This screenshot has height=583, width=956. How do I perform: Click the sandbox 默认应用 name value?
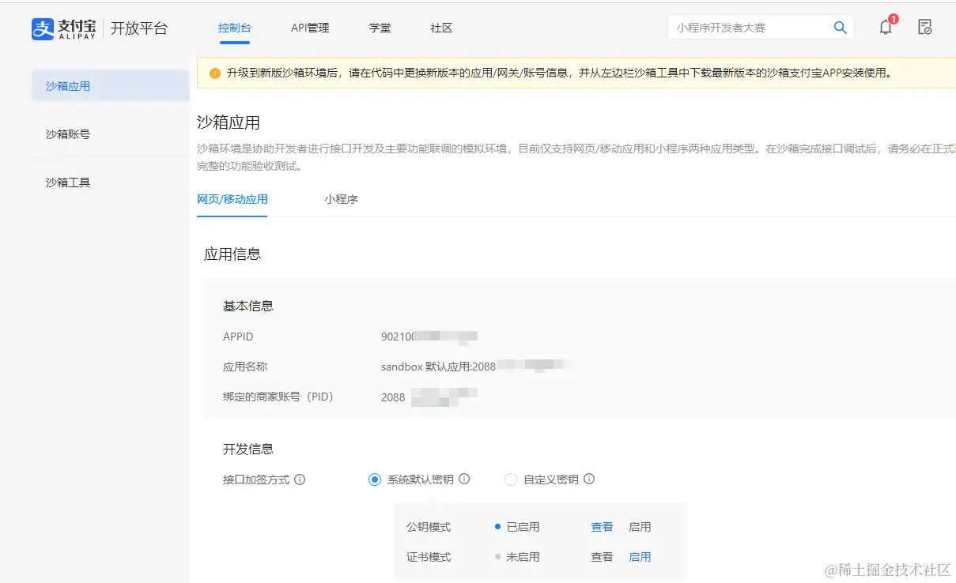[476, 367]
